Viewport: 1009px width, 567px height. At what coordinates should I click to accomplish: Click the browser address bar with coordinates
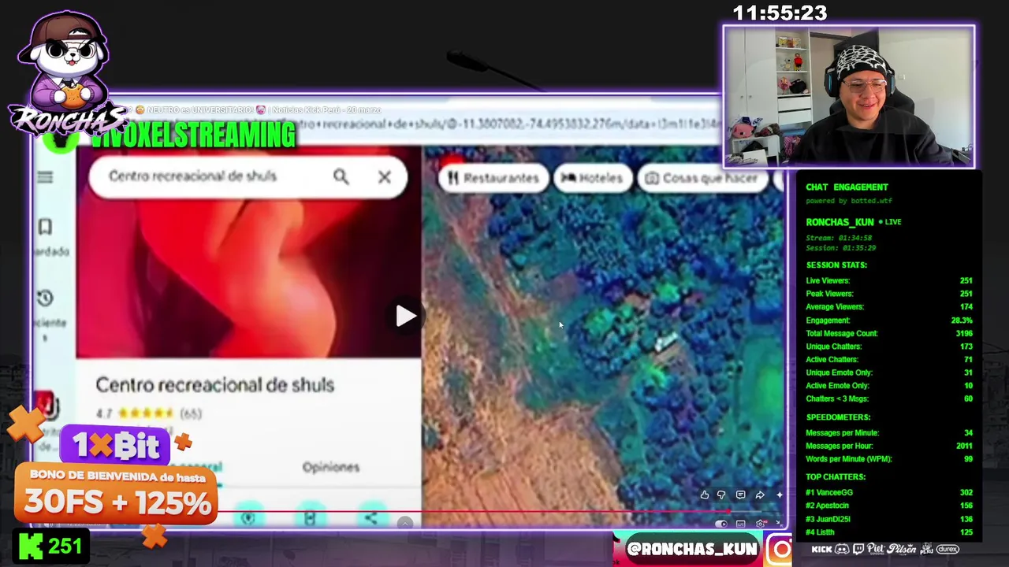(x=504, y=124)
